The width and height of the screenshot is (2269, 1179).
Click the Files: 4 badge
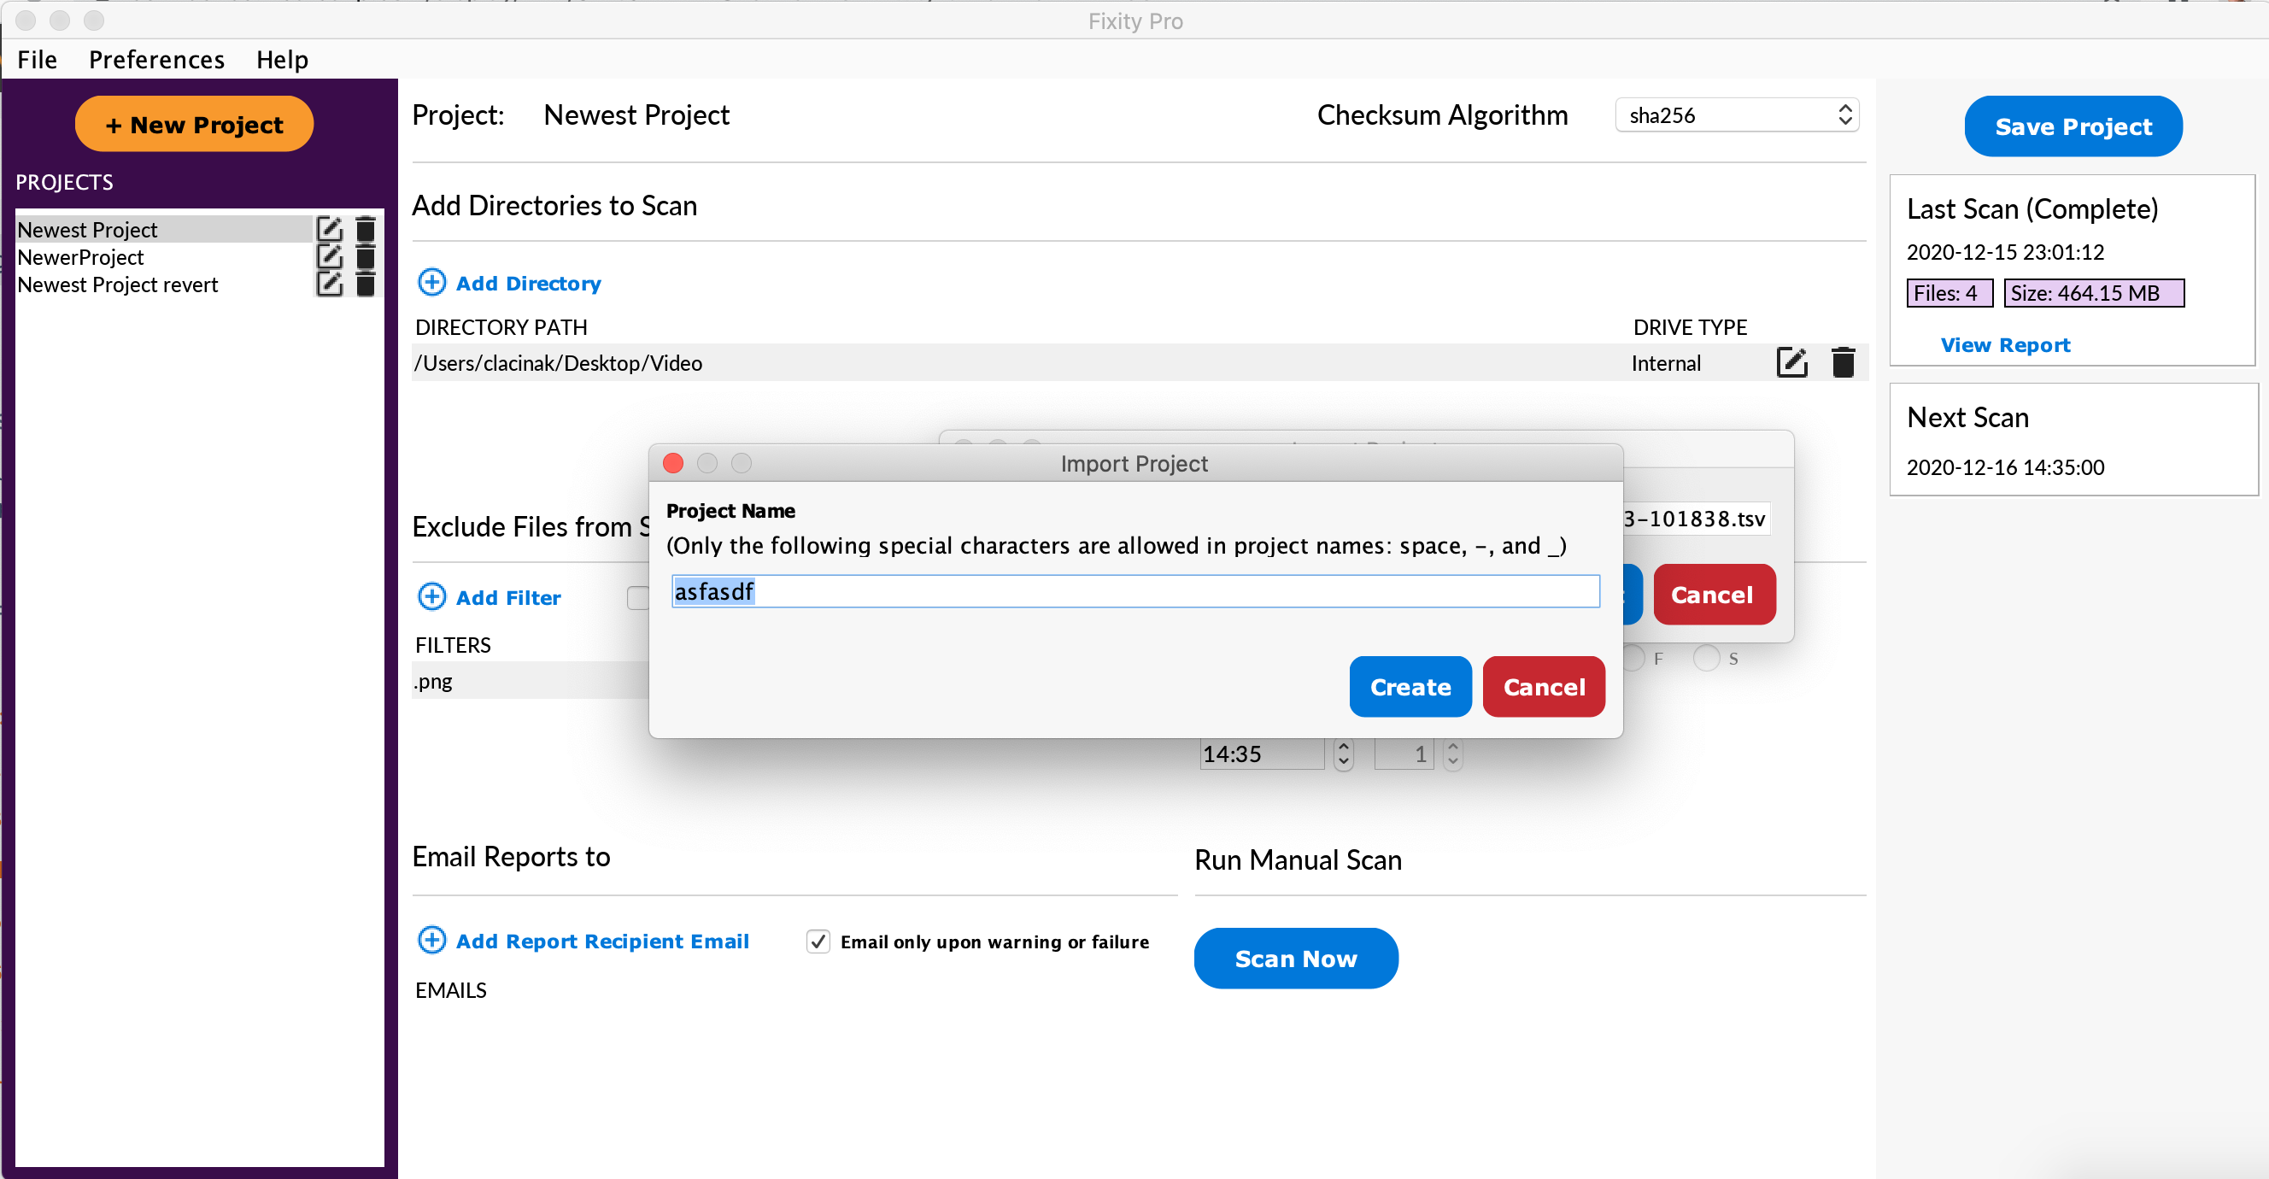coord(1949,293)
